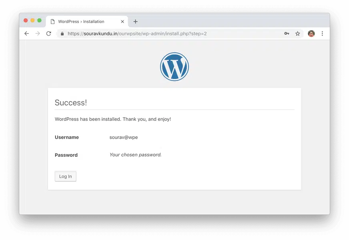Open the Chrome three-dot menu
The height and width of the screenshot is (240, 349).
point(322,34)
